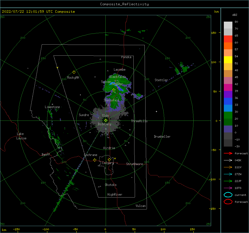Click the RedDeer city label
The height and width of the screenshot is (233, 249).
(117, 84)
